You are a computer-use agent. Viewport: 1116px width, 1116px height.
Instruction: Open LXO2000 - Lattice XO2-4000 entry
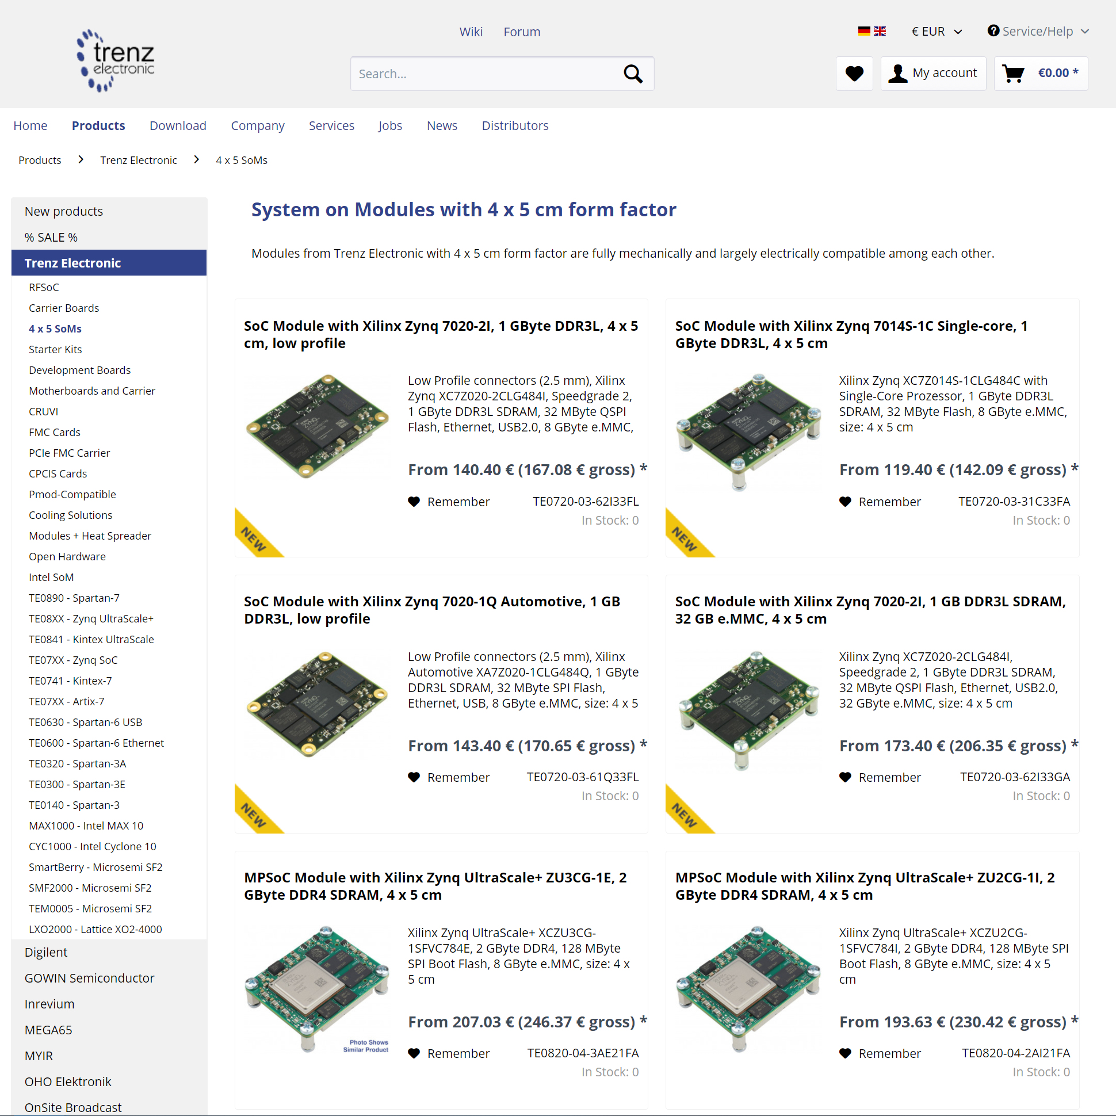[95, 930]
